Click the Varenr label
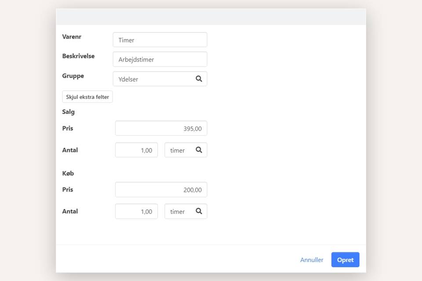This screenshot has width=422, height=281. [72, 37]
